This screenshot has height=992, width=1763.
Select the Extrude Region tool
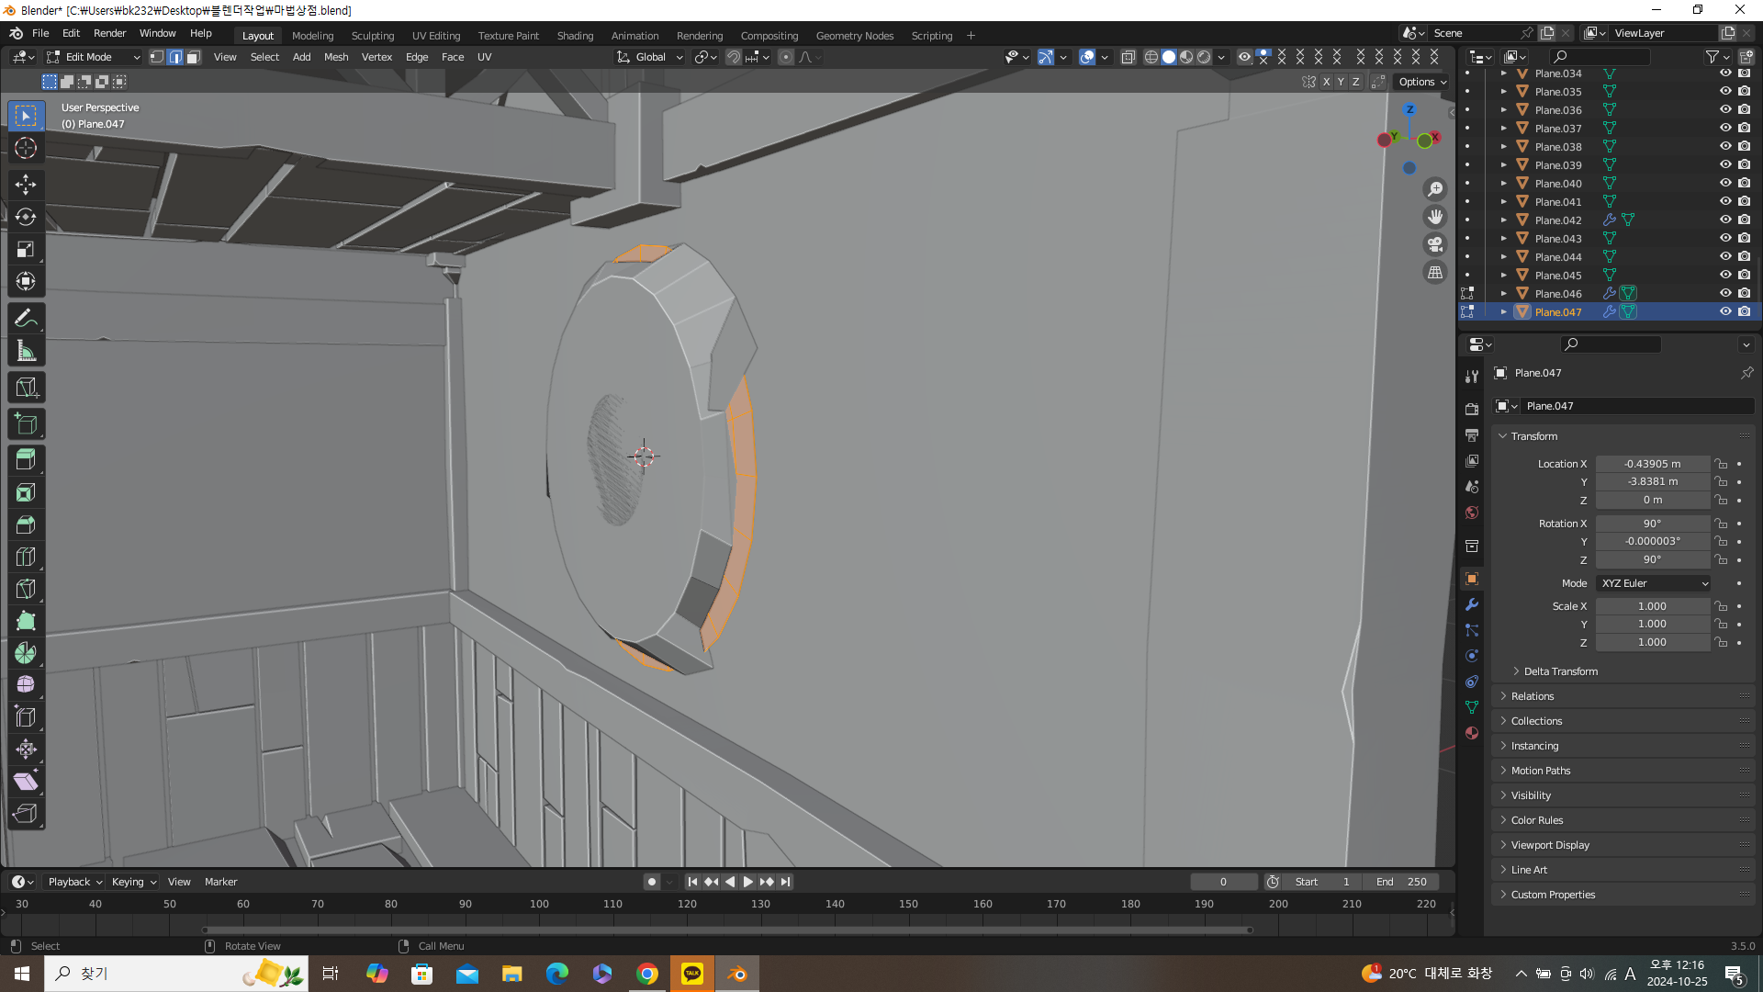(x=26, y=460)
